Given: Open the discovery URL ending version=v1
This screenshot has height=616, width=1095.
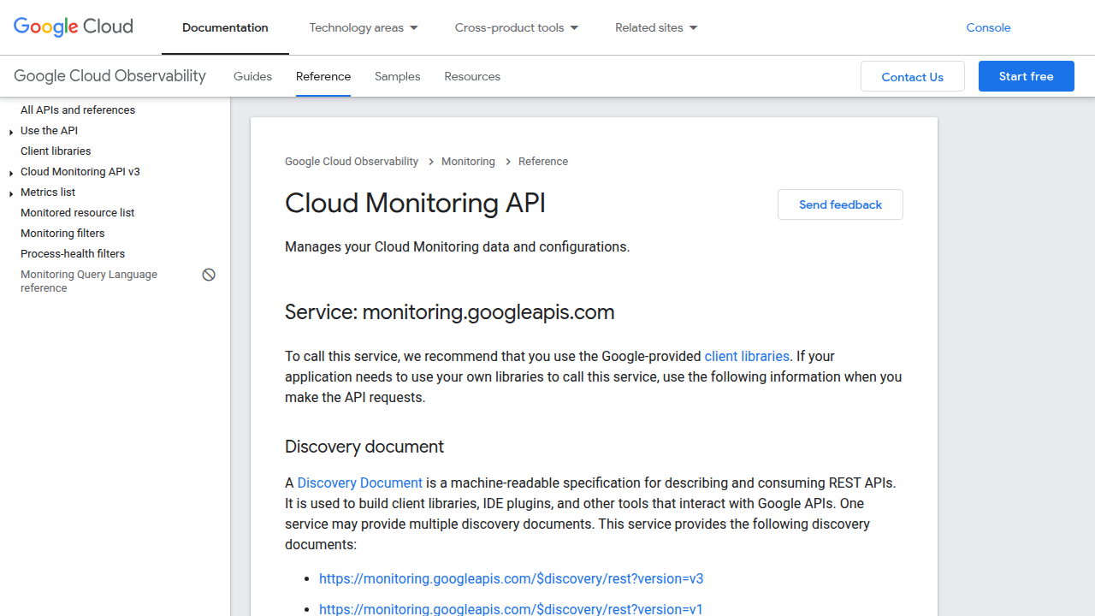Looking at the screenshot, I should tap(511, 609).
